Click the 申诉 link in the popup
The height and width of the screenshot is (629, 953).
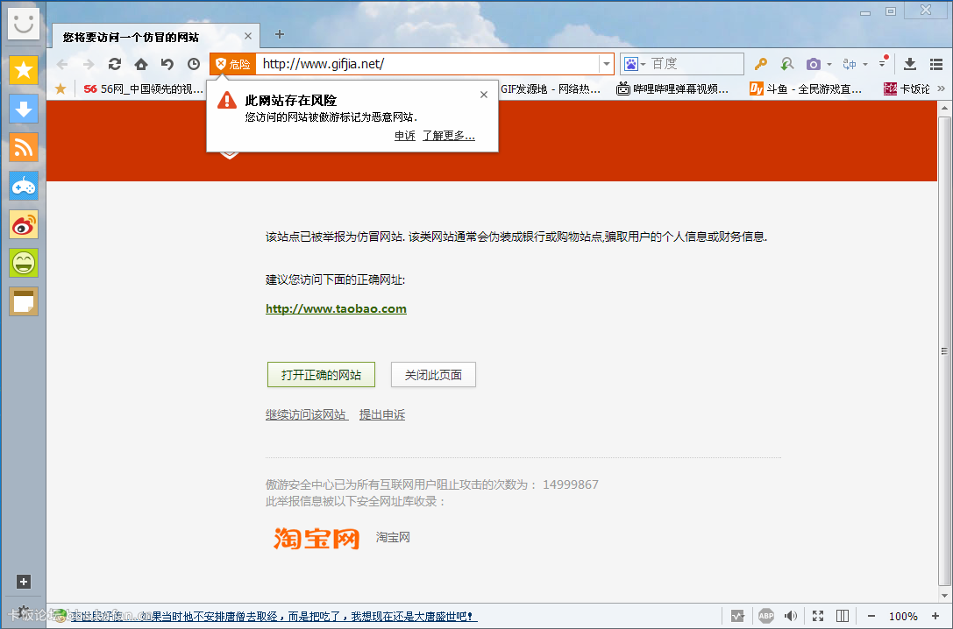[x=405, y=136]
